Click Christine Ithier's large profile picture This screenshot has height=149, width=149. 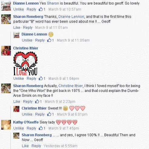6,51
